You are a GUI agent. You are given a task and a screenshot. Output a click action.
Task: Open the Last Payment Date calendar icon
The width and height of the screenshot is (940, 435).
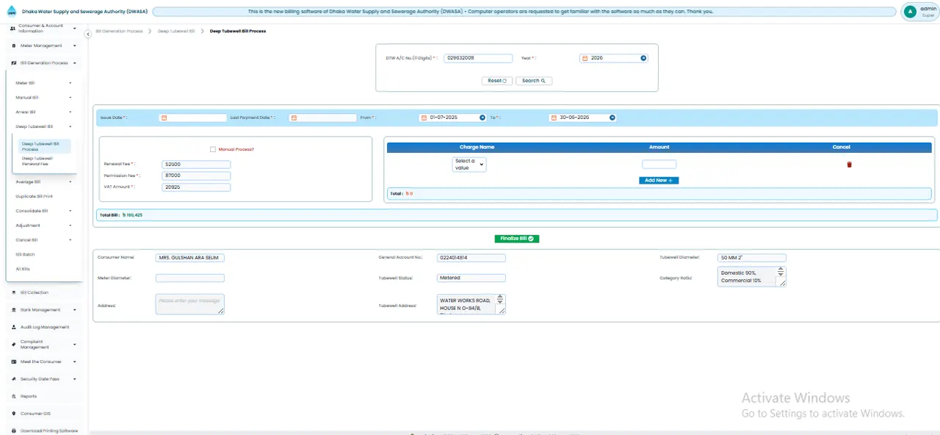click(x=293, y=118)
